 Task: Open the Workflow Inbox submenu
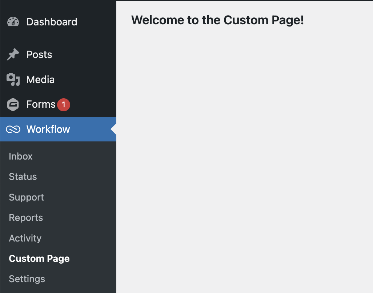click(x=21, y=156)
